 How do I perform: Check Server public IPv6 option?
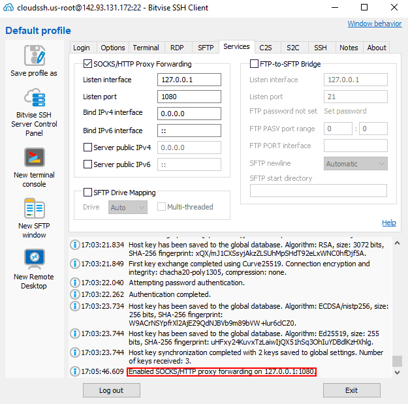[87, 164]
